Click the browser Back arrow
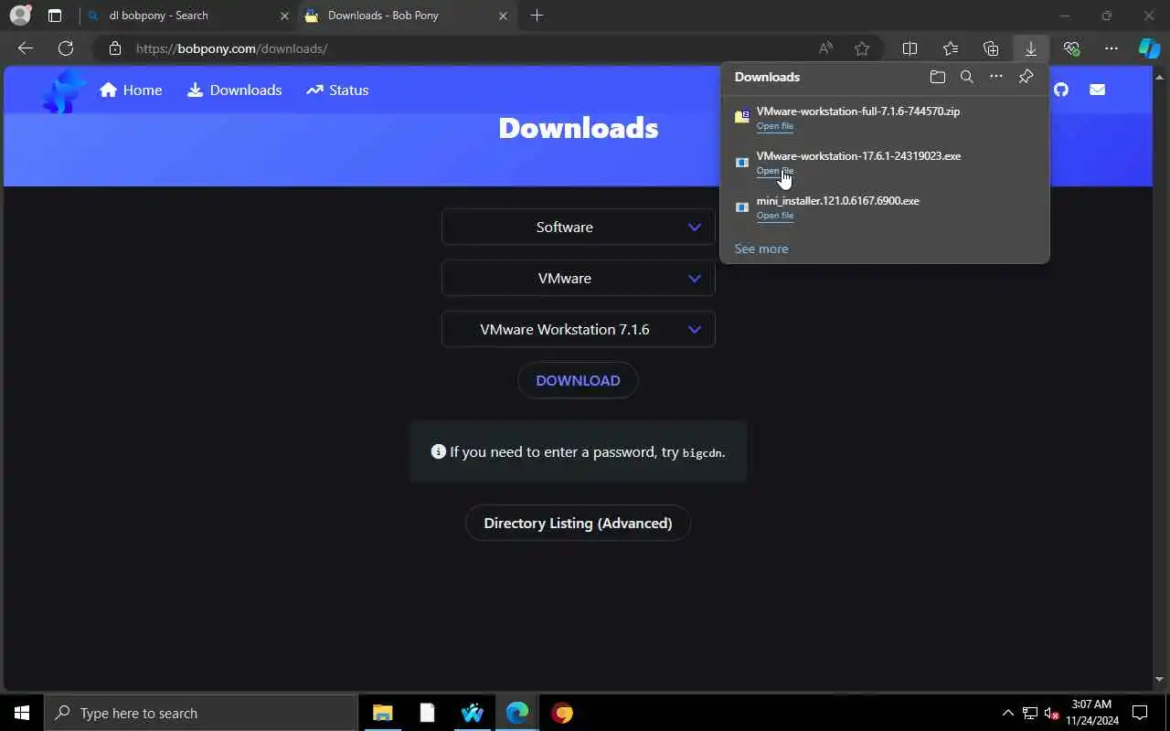The width and height of the screenshot is (1170, 731). coord(26,48)
